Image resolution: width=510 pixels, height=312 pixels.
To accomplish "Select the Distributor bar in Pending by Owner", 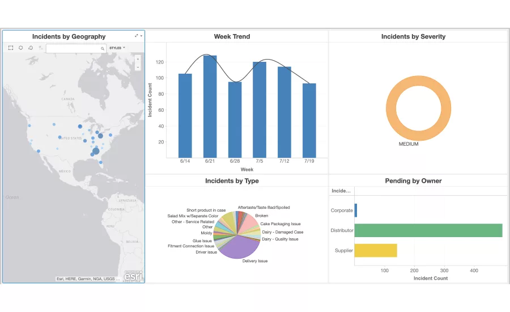I will pyautogui.click(x=428, y=230).
